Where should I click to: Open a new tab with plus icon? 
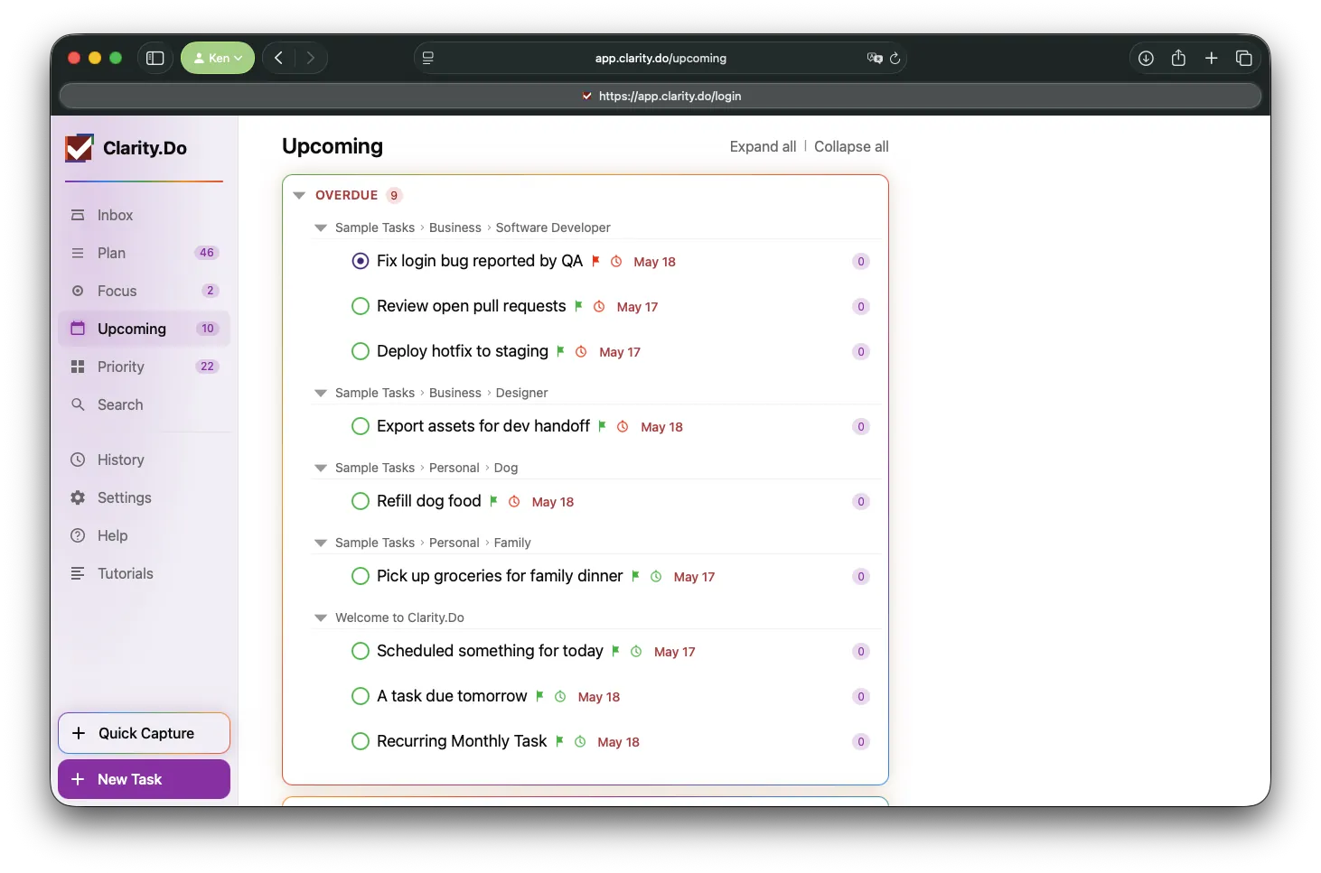pos(1212,58)
